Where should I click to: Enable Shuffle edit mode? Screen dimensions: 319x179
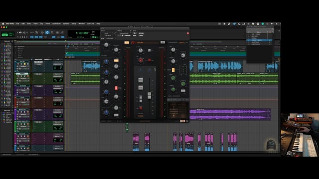pos(5,33)
